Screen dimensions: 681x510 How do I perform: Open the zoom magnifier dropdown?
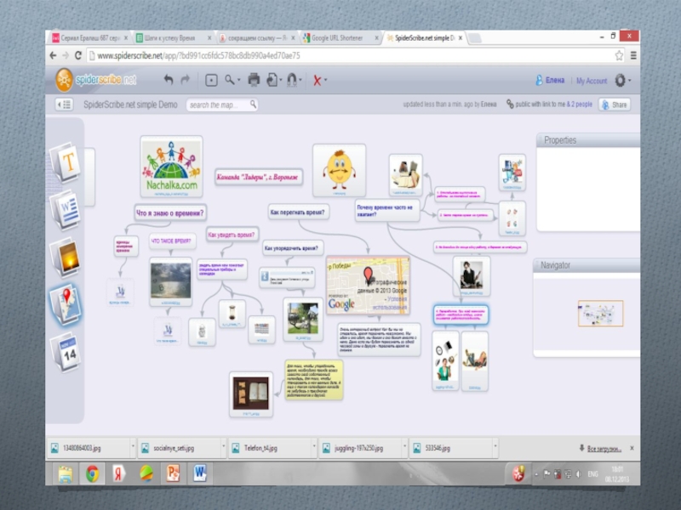(232, 80)
